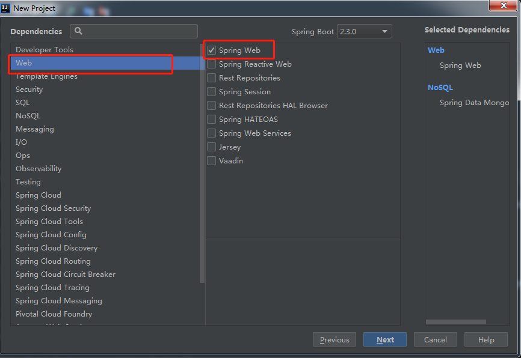Close the New Project dialog
This screenshot has width=521, height=358.
point(503,5)
